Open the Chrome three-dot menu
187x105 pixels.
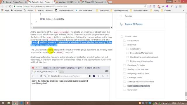pos(185,6)
